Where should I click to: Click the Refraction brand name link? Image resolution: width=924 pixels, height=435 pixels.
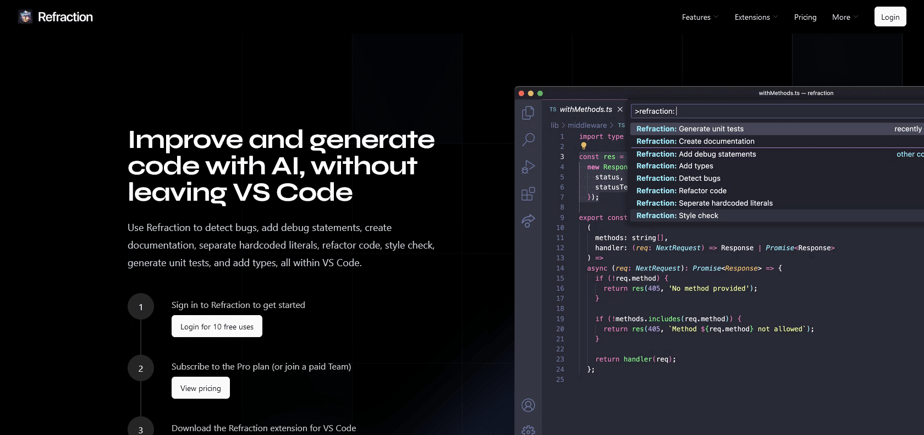pyautogui.click(x=65, y=17)
